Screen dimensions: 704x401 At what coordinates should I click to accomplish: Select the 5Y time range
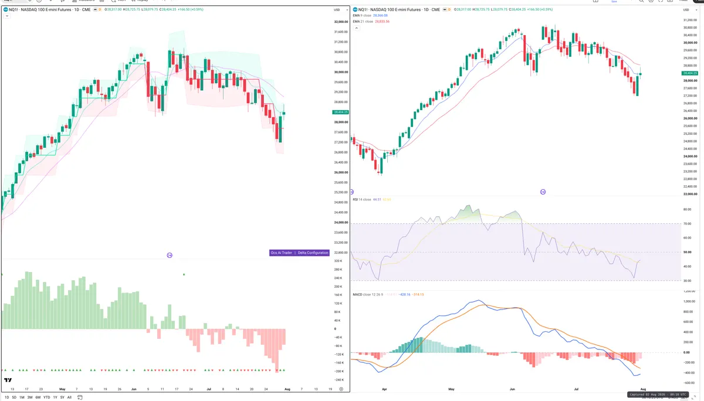point(62,397)
